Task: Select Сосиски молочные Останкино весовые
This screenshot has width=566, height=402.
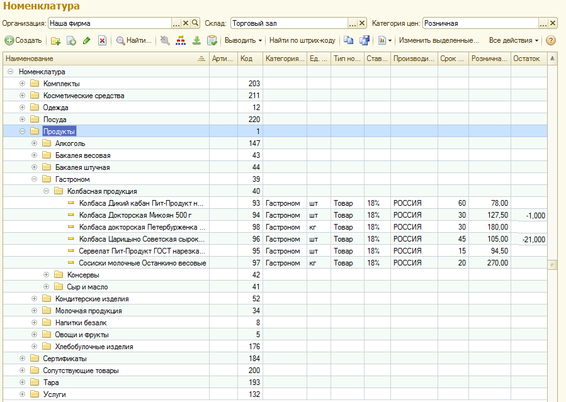Action: (275, 263)
